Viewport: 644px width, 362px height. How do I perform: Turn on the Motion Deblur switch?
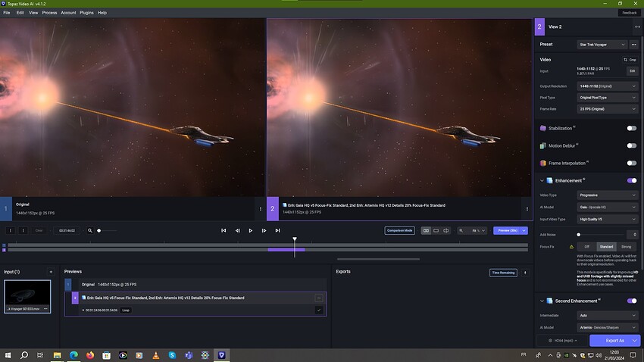tap(631, 145)
